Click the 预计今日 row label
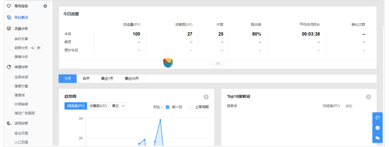 [x=71, y=50]
